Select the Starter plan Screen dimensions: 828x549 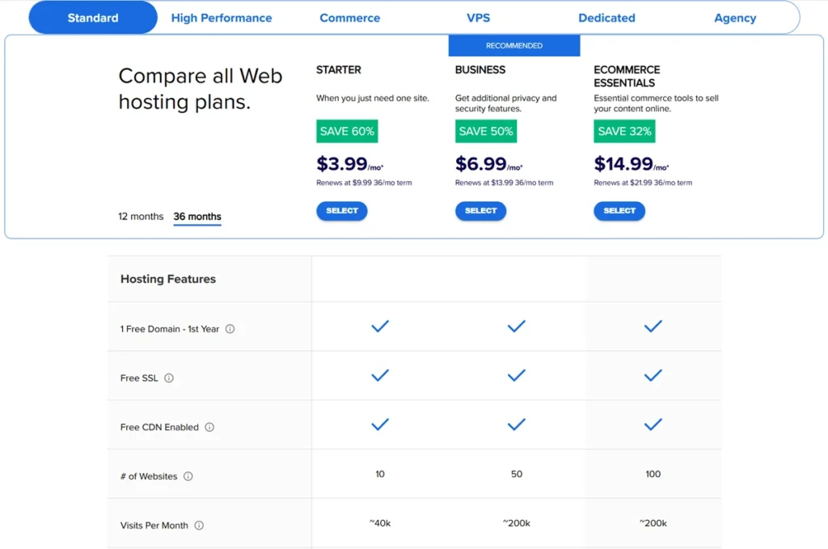click(x=341, y=211)
